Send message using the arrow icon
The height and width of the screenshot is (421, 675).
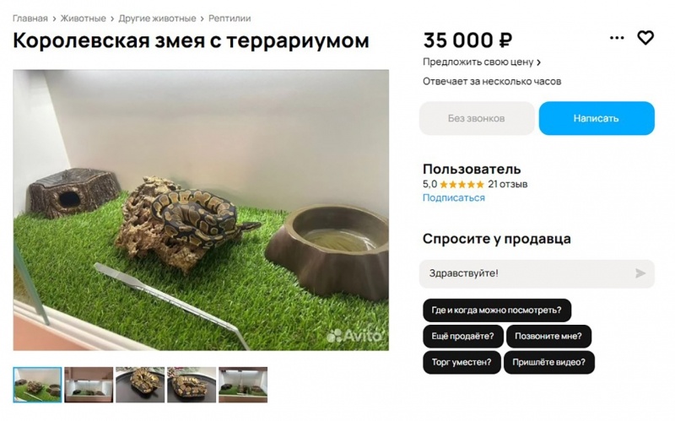(640, 273)
